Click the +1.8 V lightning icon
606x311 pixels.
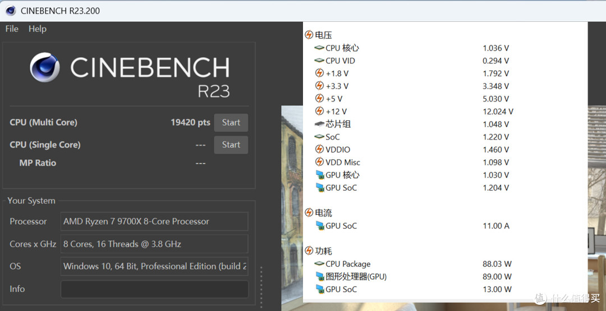pyautogui.click(x=319, y=73)
